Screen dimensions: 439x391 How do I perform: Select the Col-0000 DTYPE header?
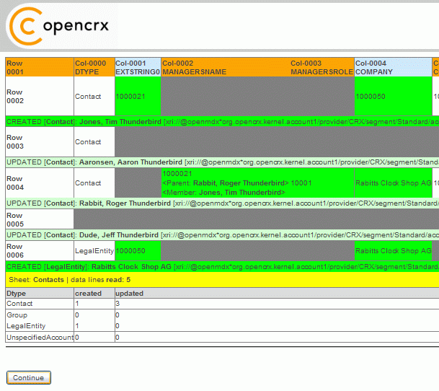click(94, 67)
